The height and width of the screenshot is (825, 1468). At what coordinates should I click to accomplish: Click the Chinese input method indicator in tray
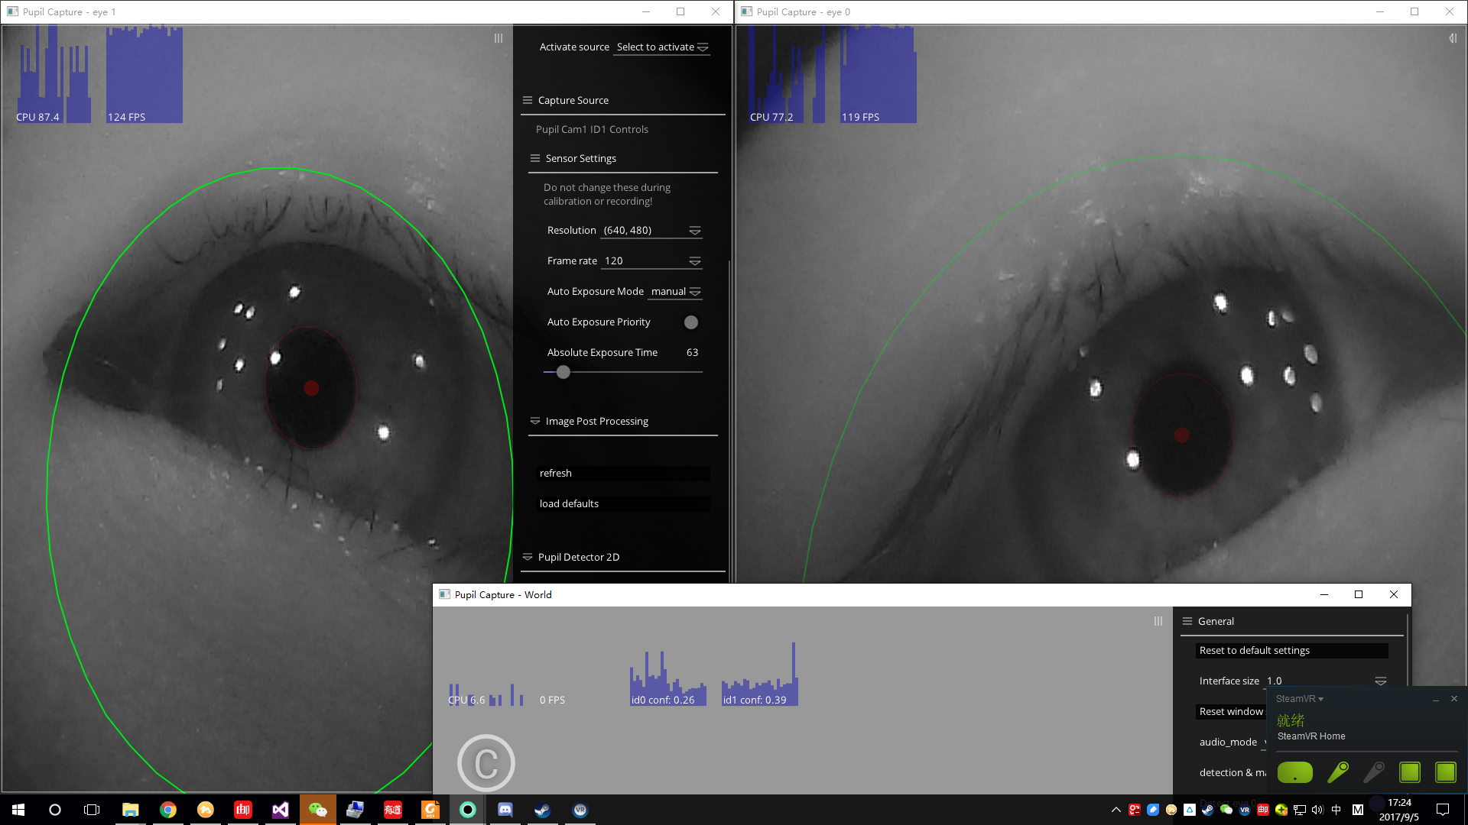point(1336,810)
